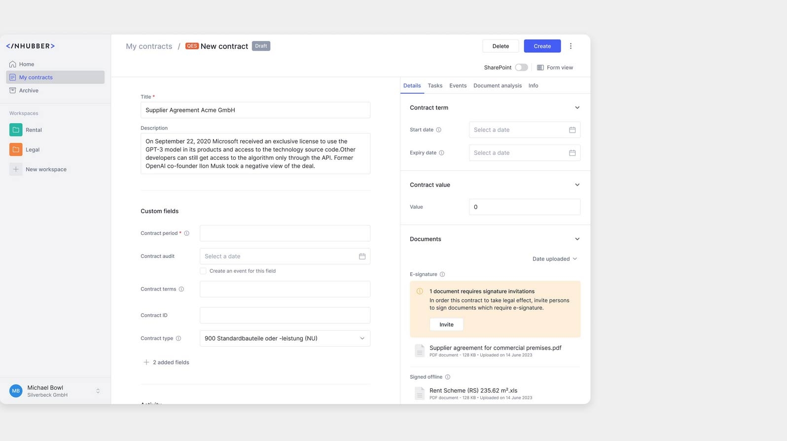Open the Start date calendar icon
The image size is (787, 441).
572,130
